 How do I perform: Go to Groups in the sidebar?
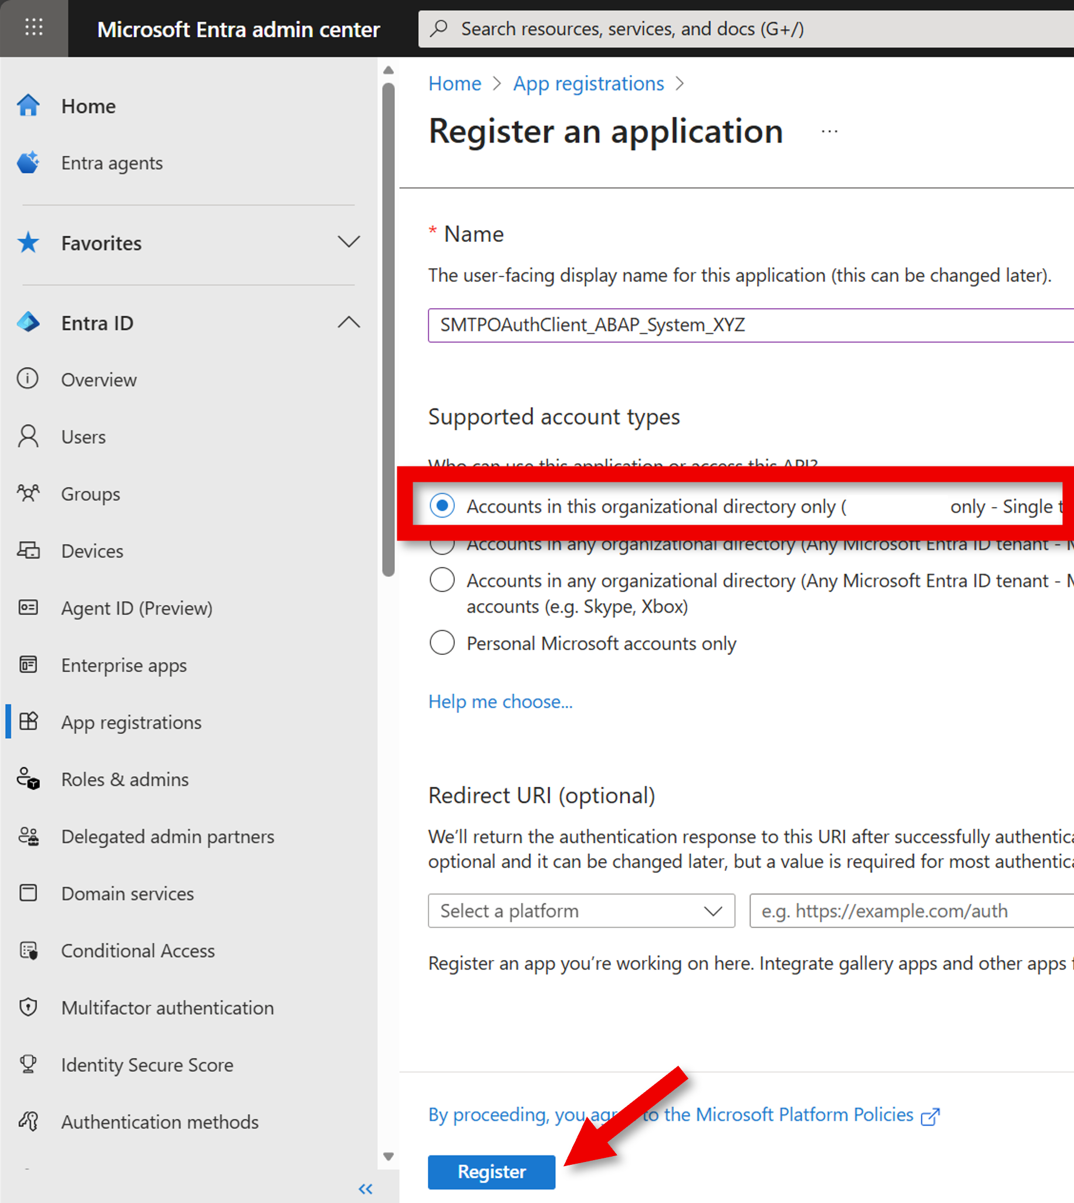click(x=90, y=494)
